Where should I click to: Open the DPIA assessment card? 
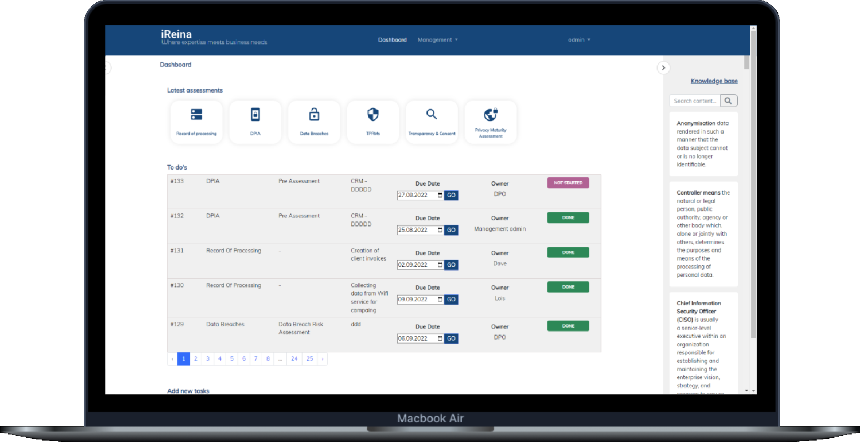pyautogui.click(x=255, y=122)
